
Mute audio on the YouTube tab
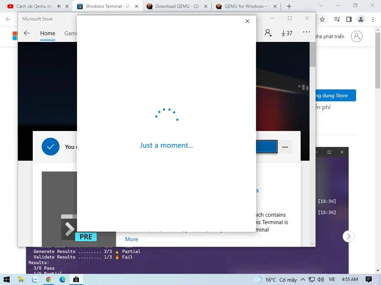pyautogui.click(x=59, y=6)
